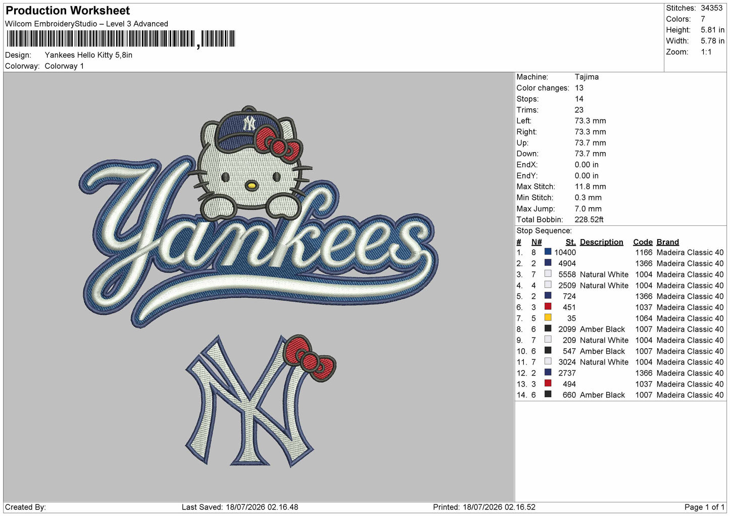Click the black swatch in stop row 10

[548, 350]
